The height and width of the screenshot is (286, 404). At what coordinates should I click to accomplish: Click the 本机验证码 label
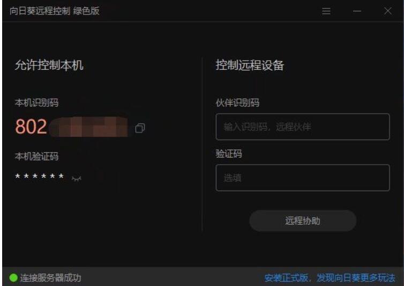(x=36, y=156)
